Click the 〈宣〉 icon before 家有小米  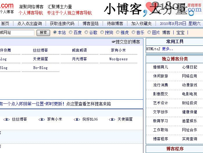[x=42, y=119]
